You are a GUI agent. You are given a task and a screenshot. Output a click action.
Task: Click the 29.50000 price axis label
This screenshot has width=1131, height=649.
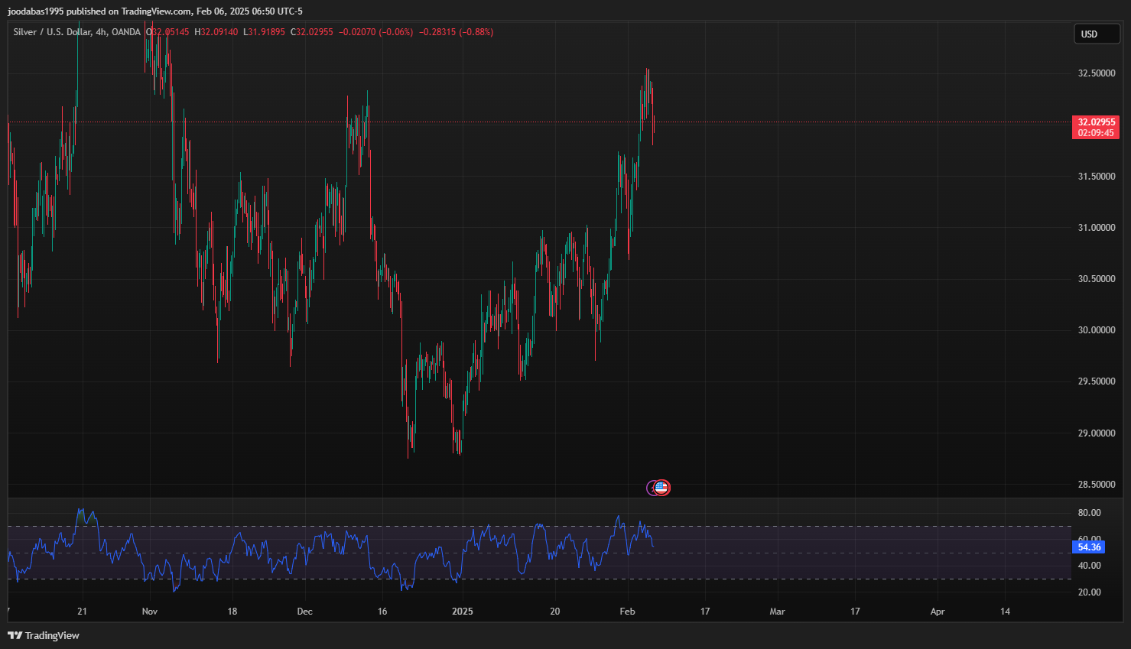tap(1097, 381)
